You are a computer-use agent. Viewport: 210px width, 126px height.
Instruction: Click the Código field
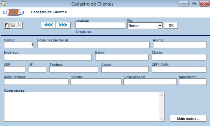click(19, 45)
